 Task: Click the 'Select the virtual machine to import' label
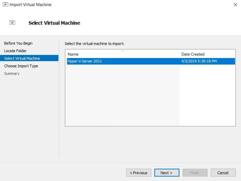point(94,43)
